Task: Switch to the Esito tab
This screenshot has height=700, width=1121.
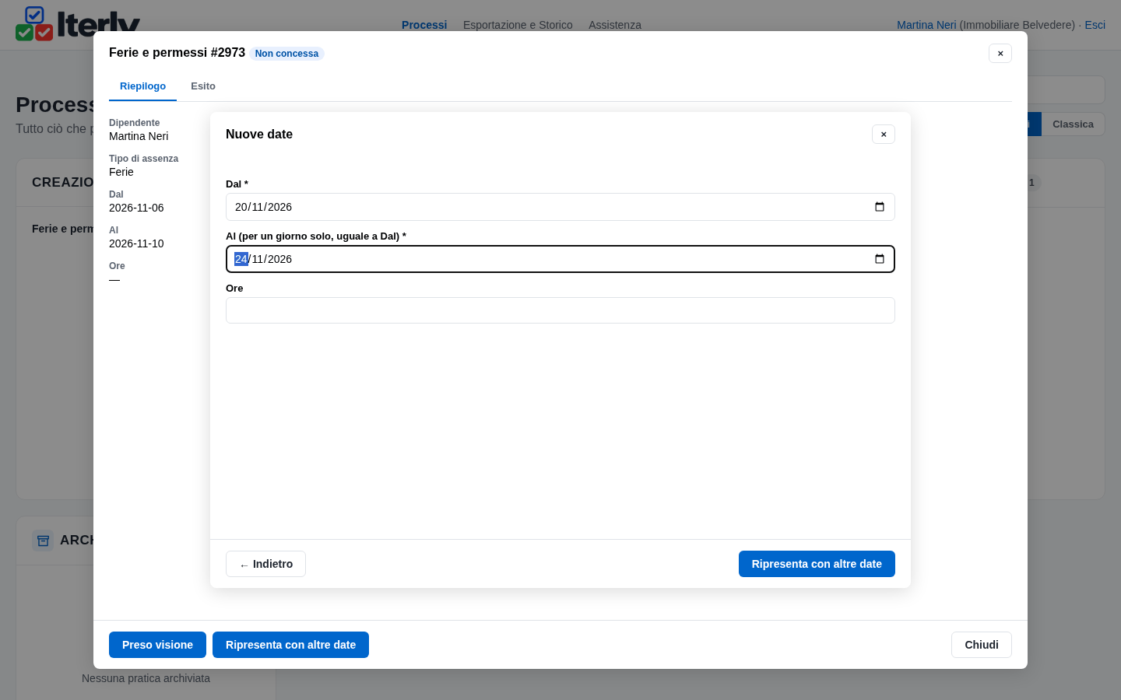Action: (x=203, y=86)
